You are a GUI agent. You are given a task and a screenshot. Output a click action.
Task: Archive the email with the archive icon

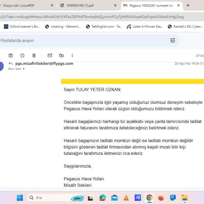tap(11, 56)
